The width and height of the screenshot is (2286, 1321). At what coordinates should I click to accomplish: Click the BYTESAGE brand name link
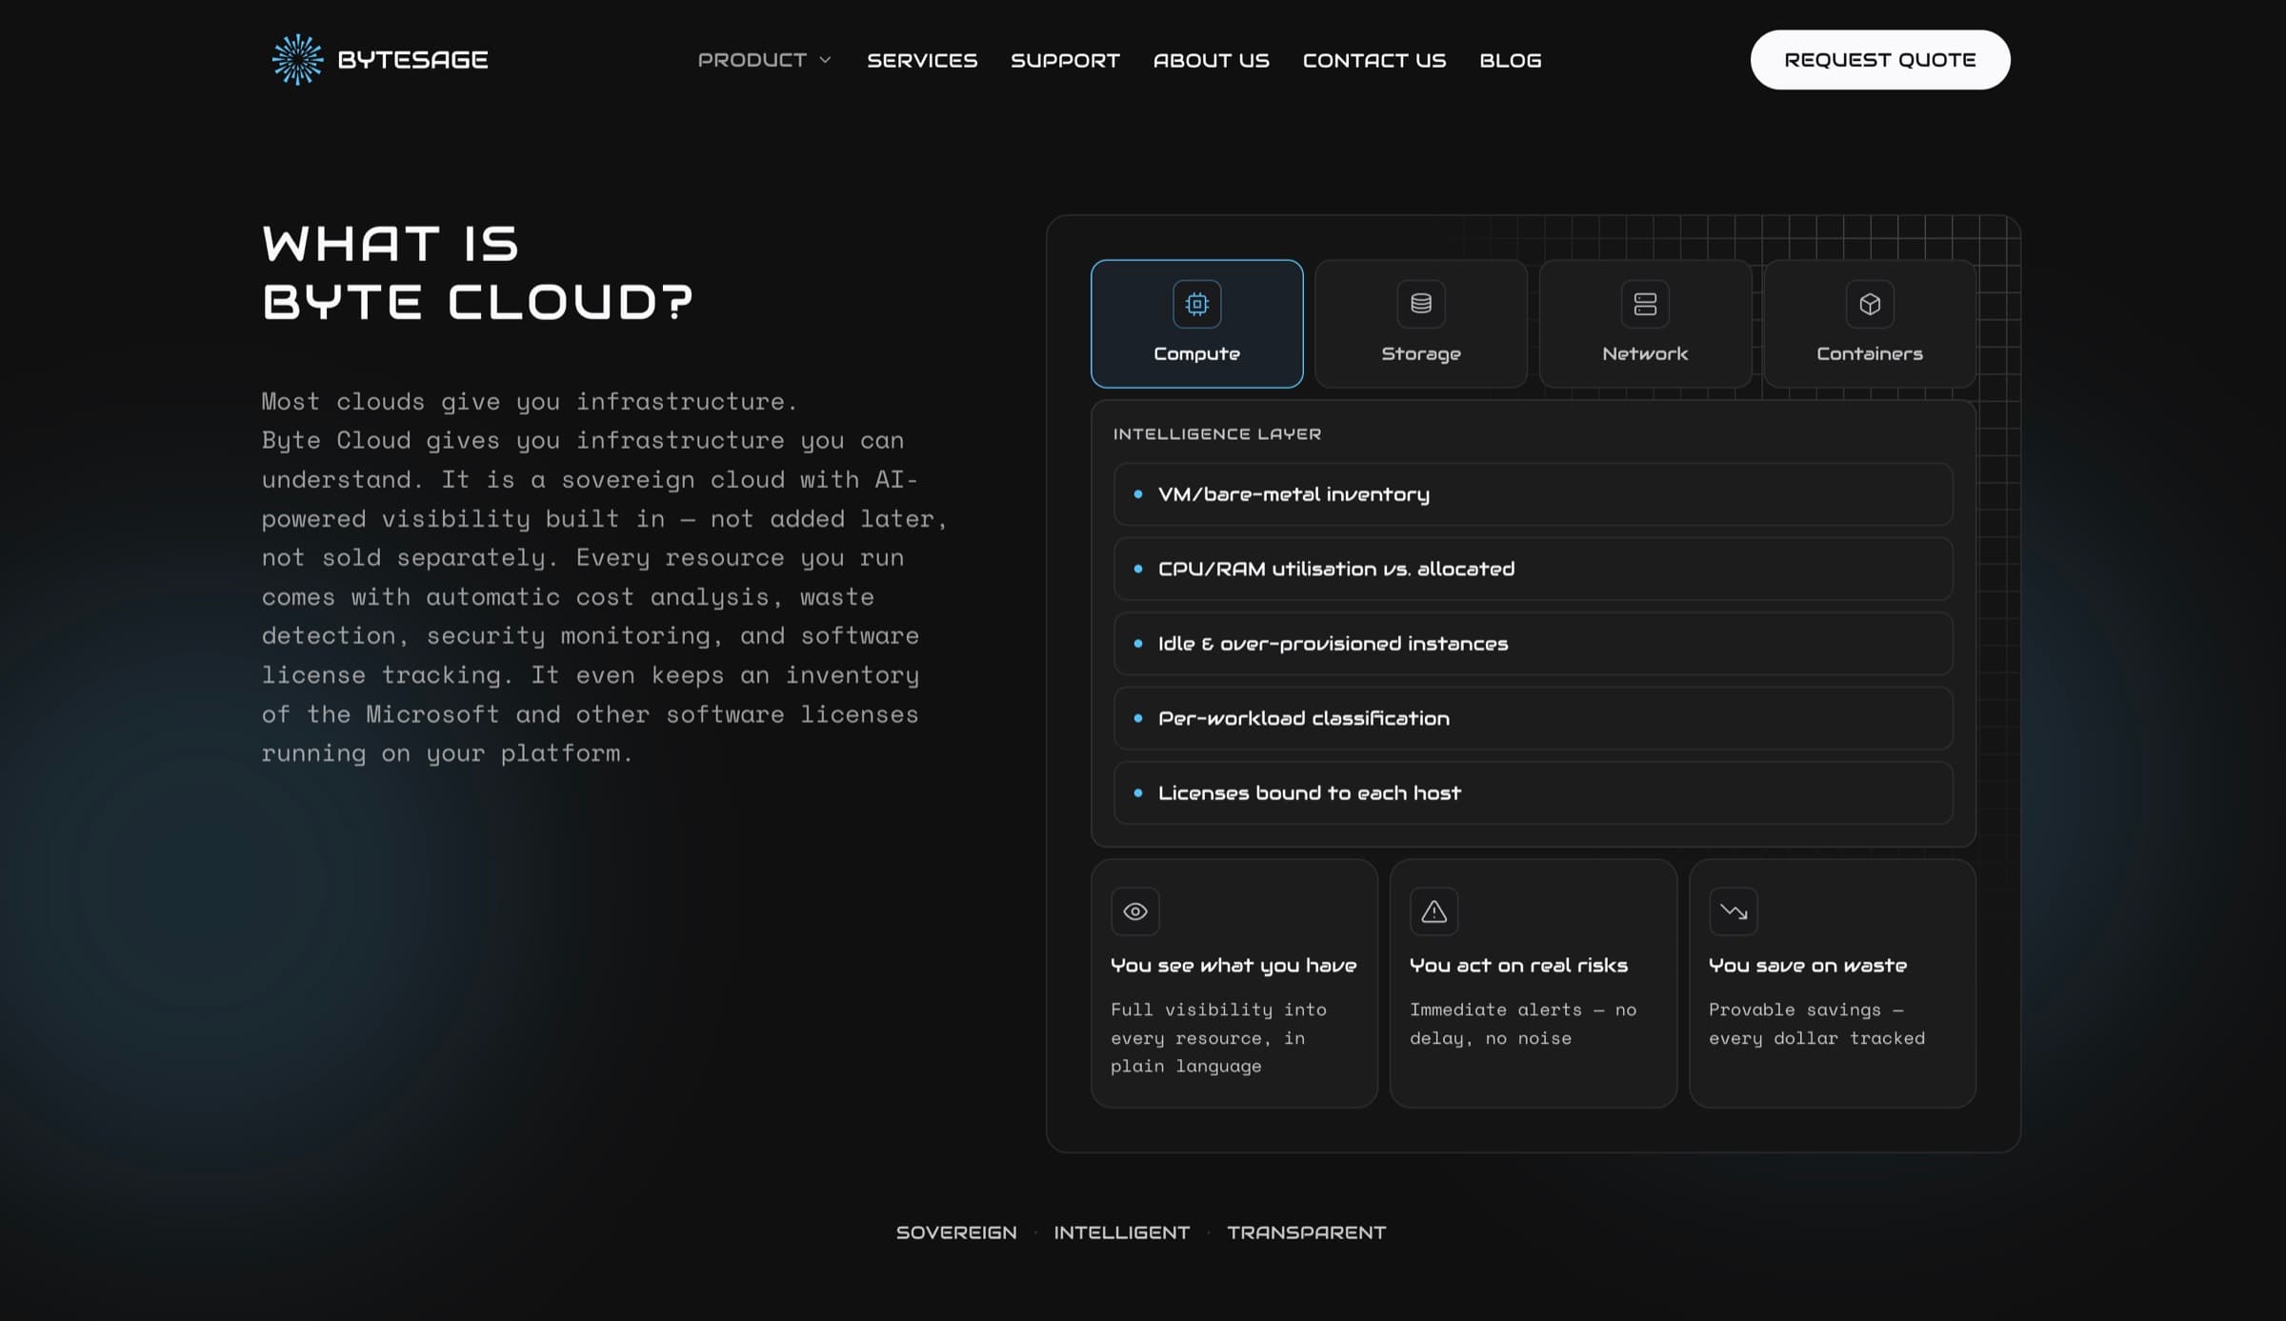pos(412,60)
